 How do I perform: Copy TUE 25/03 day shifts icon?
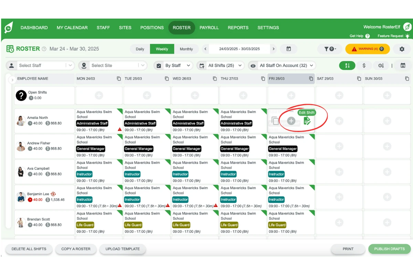[x=167, y=79]
